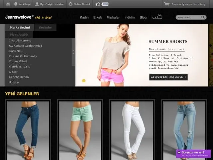The width and height of the screenshot is (213, 160).
Task: Select brand G-Star
Action: click(x=13, y=72)
